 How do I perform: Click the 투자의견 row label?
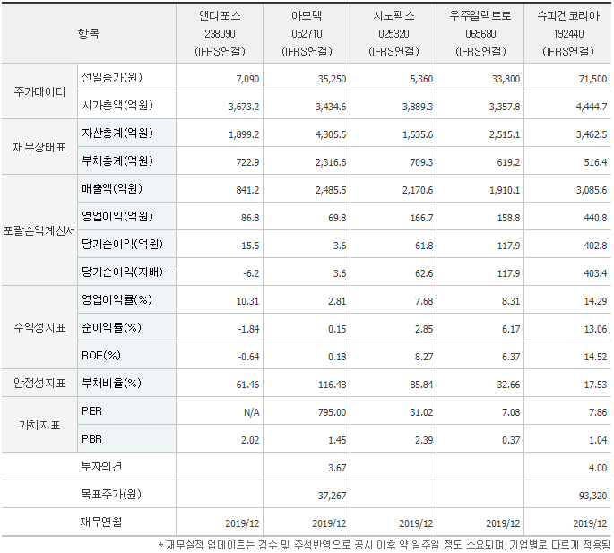(x=101, y=466)
